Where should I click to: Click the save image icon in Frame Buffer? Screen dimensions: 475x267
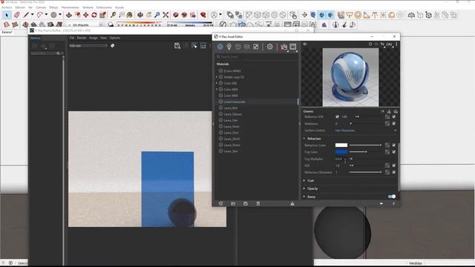[177, 46]
